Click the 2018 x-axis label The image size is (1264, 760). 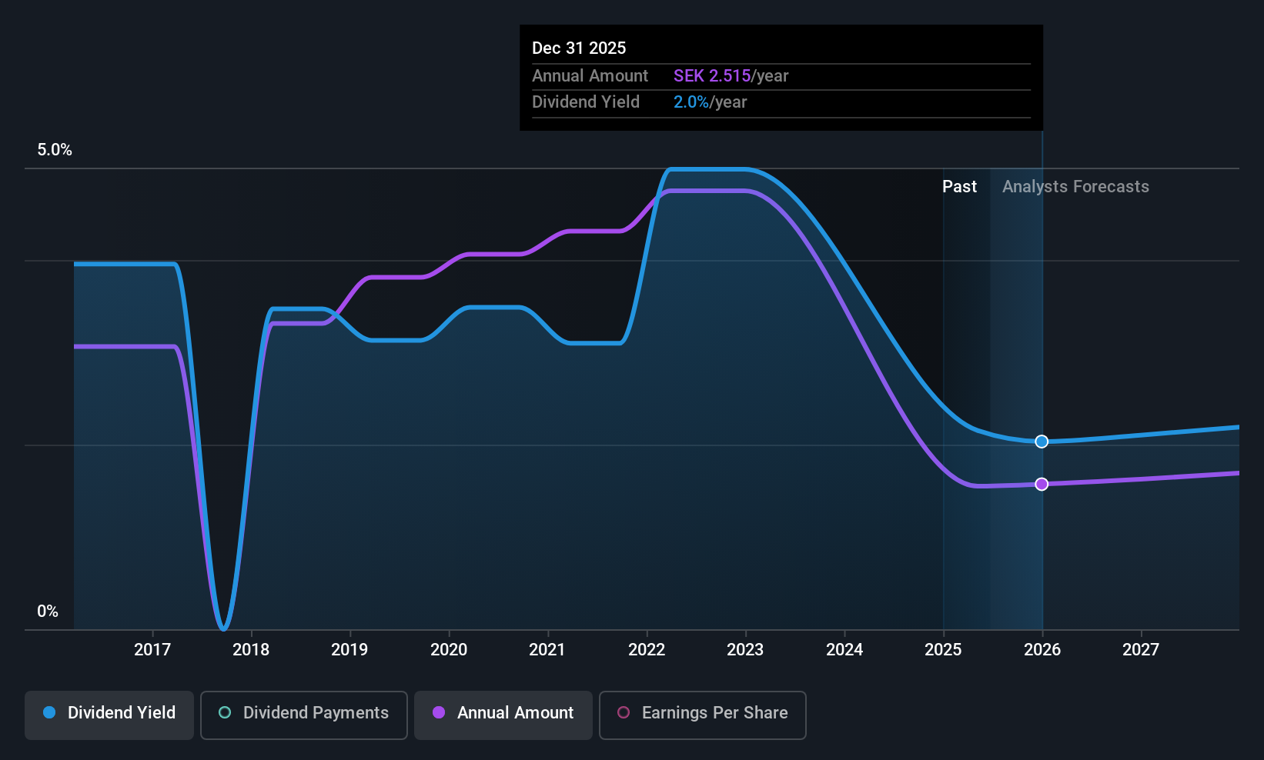[251, 650]
